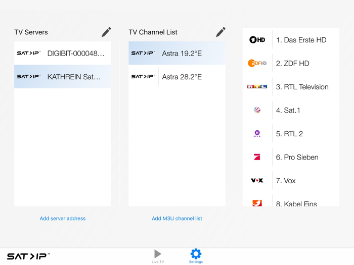The height and width of the screenshot is (265, 354).
Task: Select channel 6. Pro Sieben
Action: click(291, 157)
